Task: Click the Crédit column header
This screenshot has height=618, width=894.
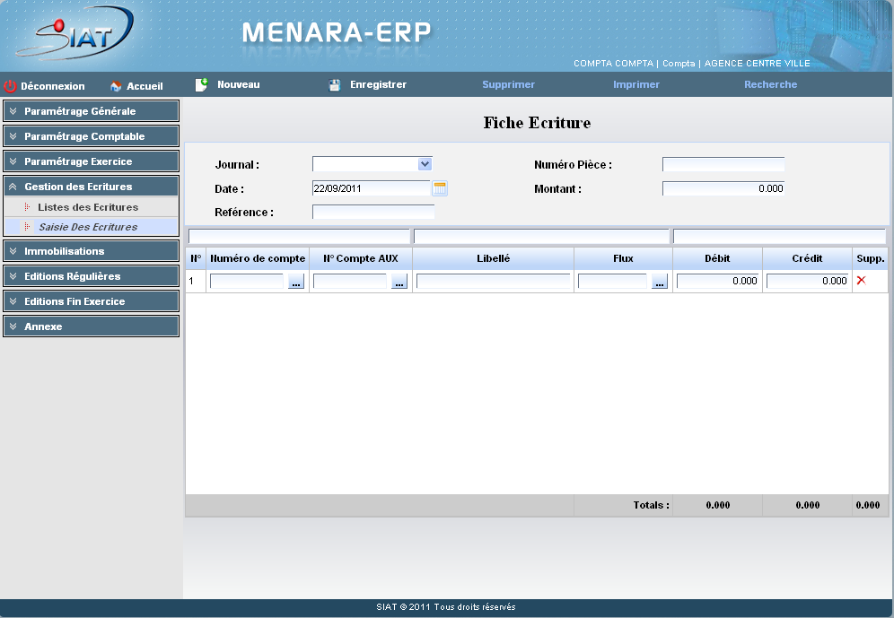Action: (x=807, y=258)
